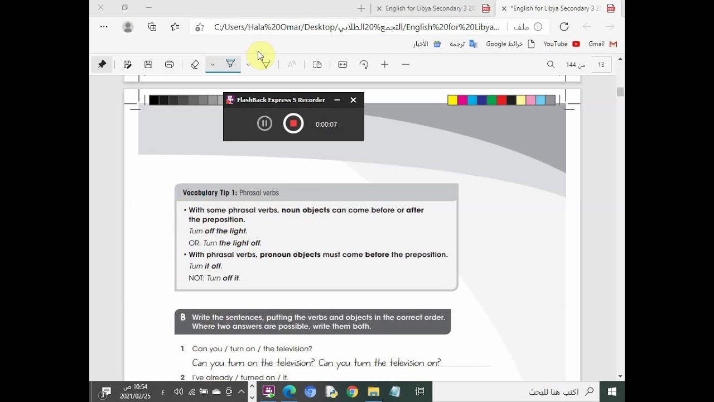
Task: Click 'Vocabulary Tip 1: Phrasal verbs' heading
Action: [x=230, y=193]
